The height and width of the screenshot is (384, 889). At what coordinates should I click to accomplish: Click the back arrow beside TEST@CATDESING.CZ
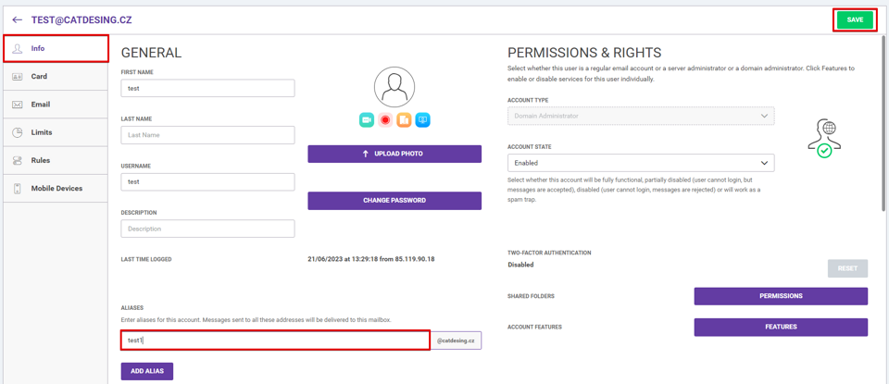point(17,19)
